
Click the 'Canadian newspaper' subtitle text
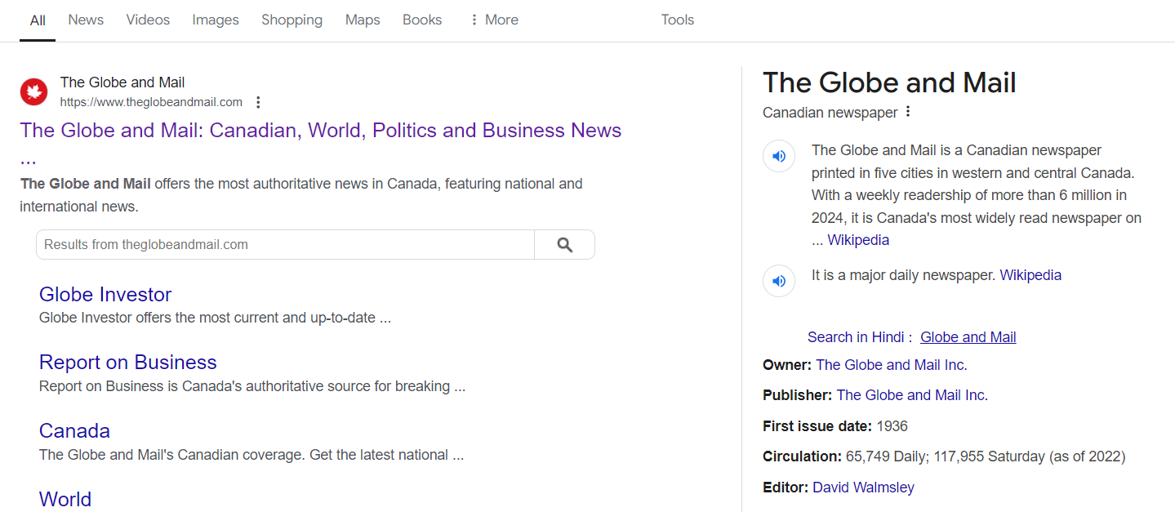click(830, 112)
